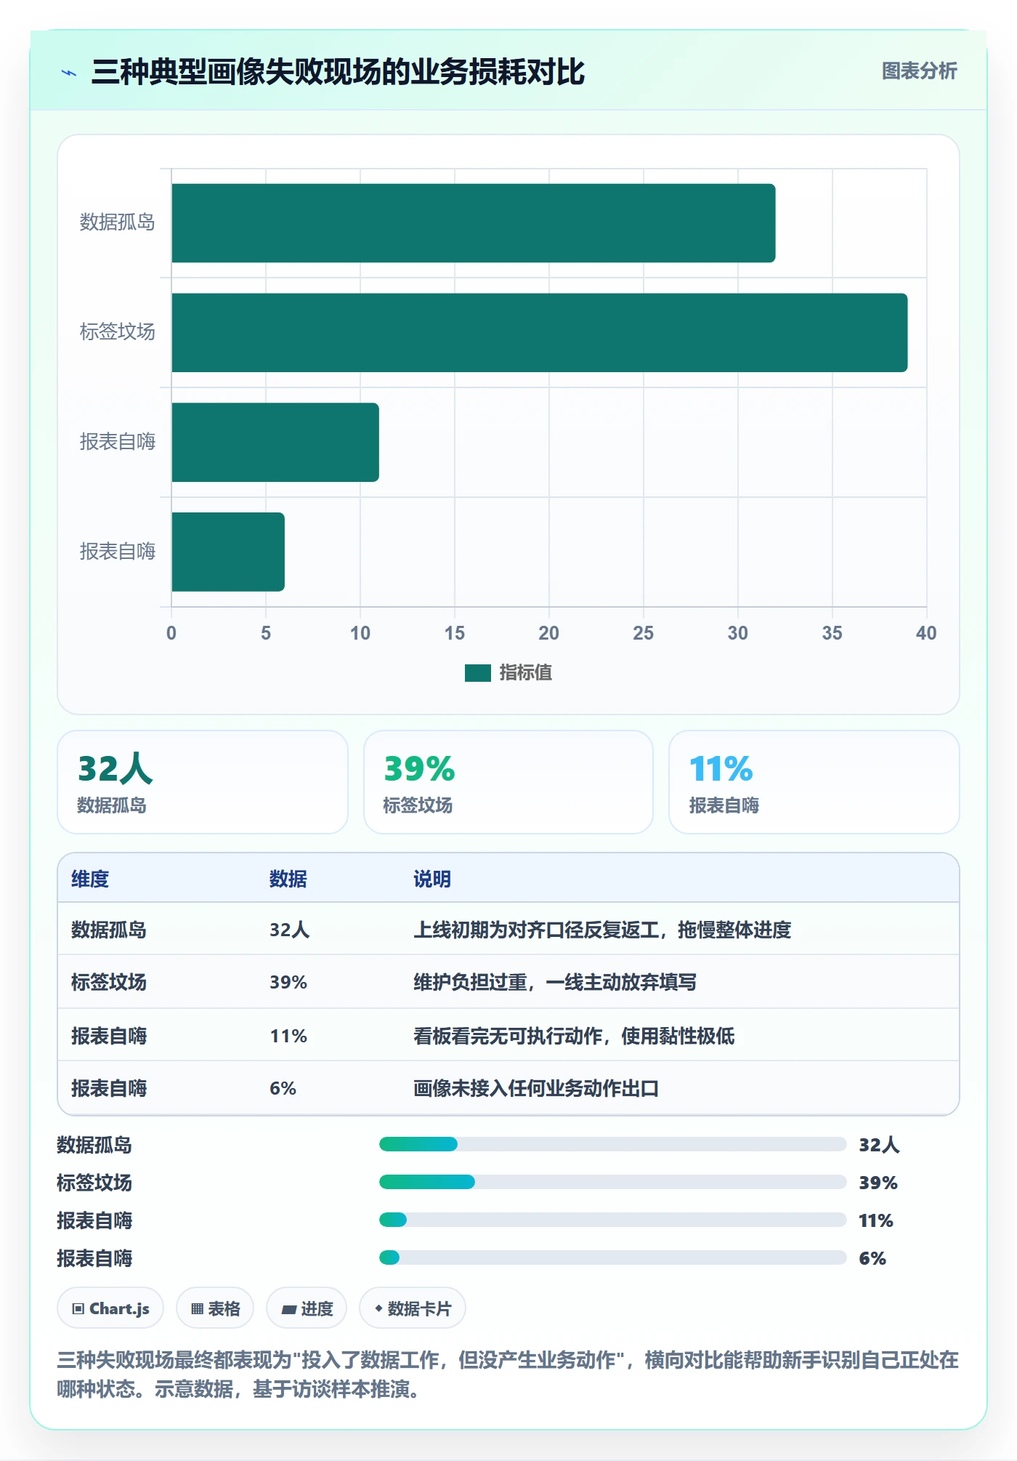Click the teal legend color swatch

[x=477, y=673]
